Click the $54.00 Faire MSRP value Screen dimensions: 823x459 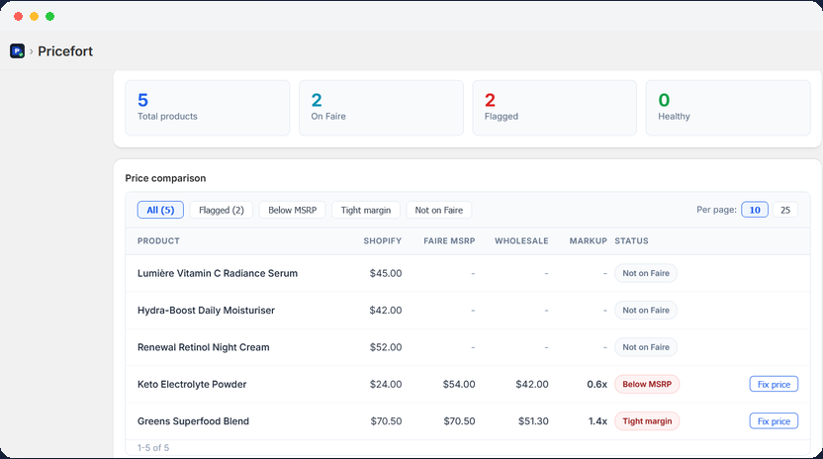(x=459, y=385)
